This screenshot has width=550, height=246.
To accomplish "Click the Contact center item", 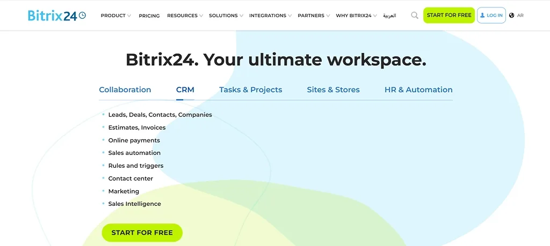I will 131,178.
